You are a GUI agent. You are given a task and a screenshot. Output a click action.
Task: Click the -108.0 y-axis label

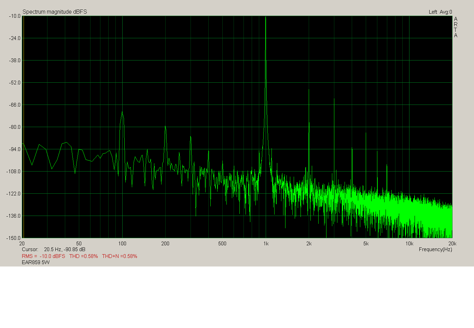point(14,171)
